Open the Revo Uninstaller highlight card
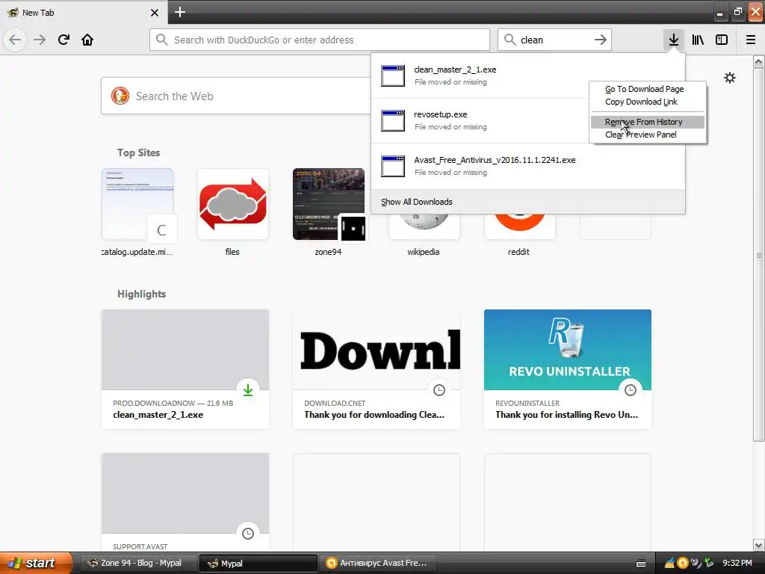The width and height of the screenshot is (765, 574). click(568, 369)
